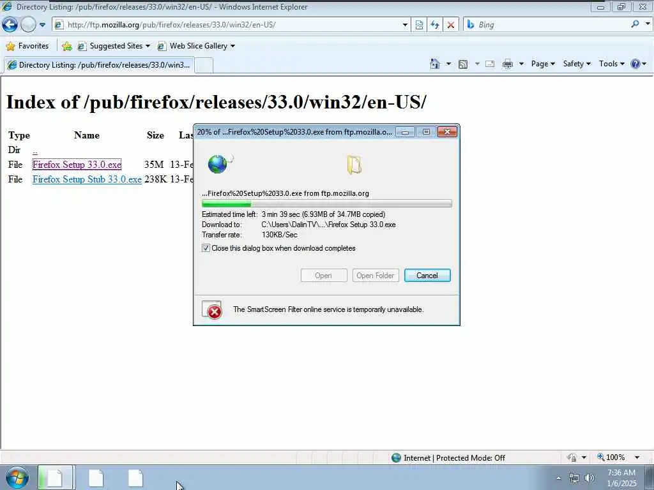Click the SmartScreen Filter warning icon
Screen dimensions: 654x490
click(212, 310)
